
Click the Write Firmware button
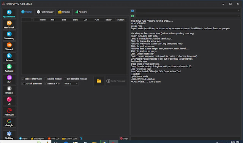coord(116,81)
